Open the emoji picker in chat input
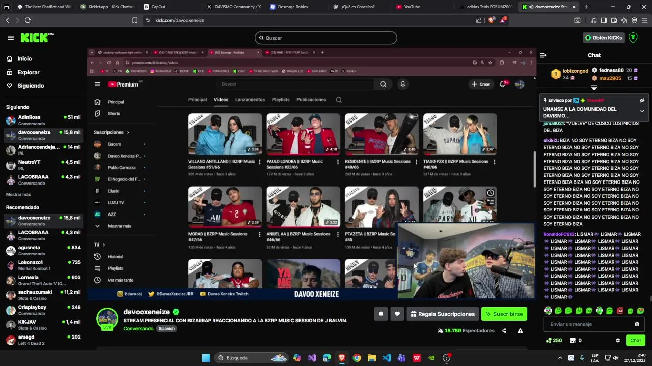Screen dimensions: 652x366 click(x=637, y=324)
